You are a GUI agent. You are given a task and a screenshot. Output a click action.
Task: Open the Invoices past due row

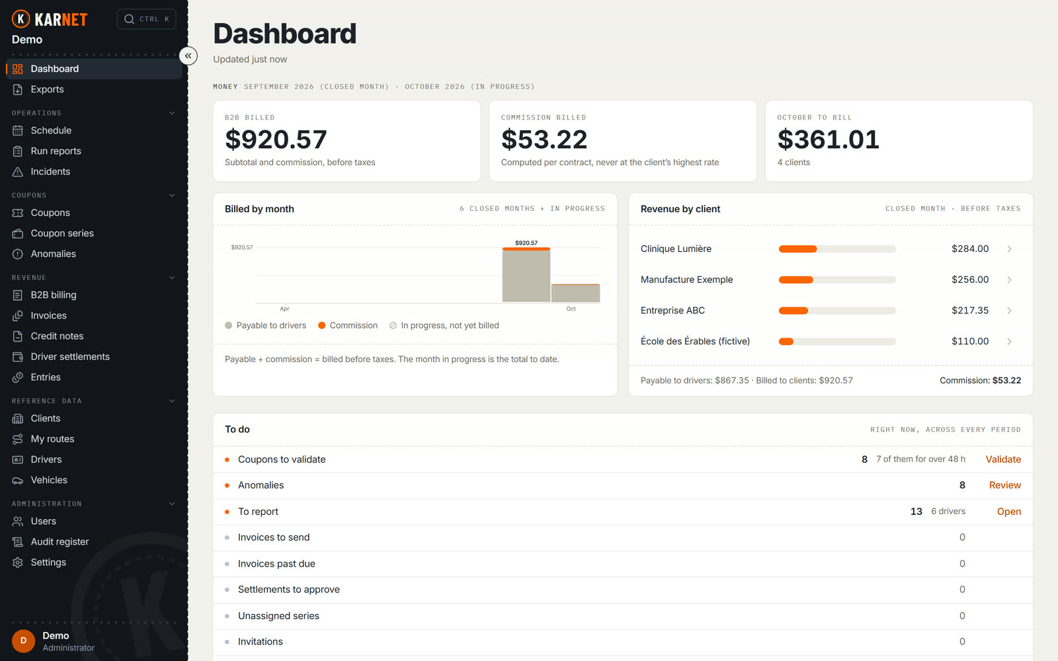[x=623, y=564]
